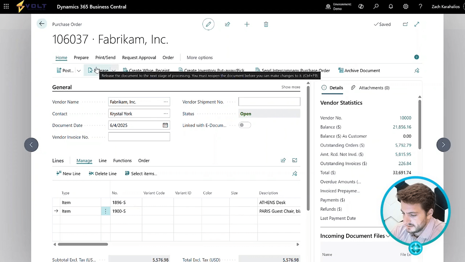The image size is (465, 262).
Task: Expand Incoming Document Files chevron
Action: click(388, 236)
